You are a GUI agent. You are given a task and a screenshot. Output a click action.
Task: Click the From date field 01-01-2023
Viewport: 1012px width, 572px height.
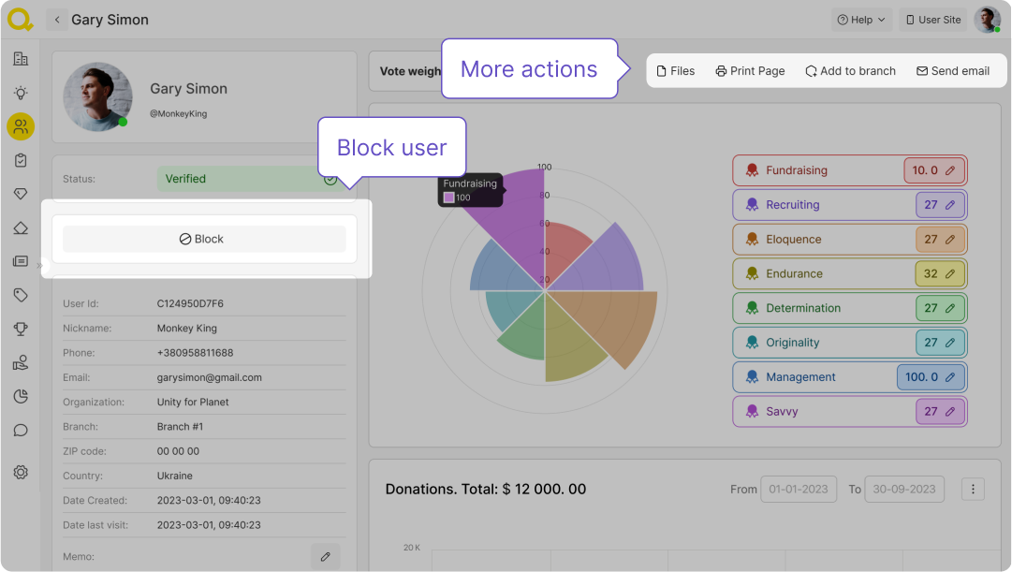[x=798, y=489]
